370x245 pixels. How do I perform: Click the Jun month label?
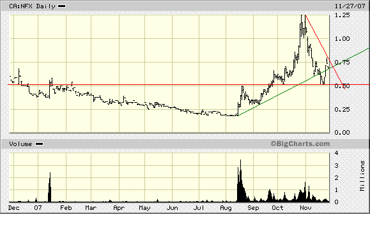pos(172,208)
